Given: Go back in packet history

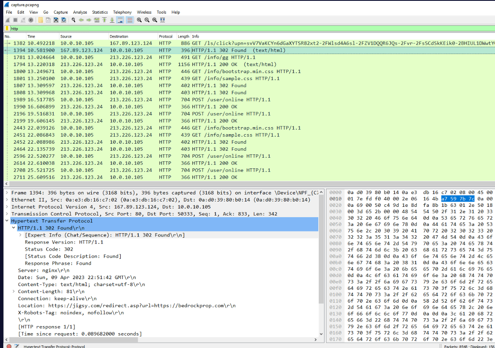Looking at the screenshot, I should click(x=81, y=20).
